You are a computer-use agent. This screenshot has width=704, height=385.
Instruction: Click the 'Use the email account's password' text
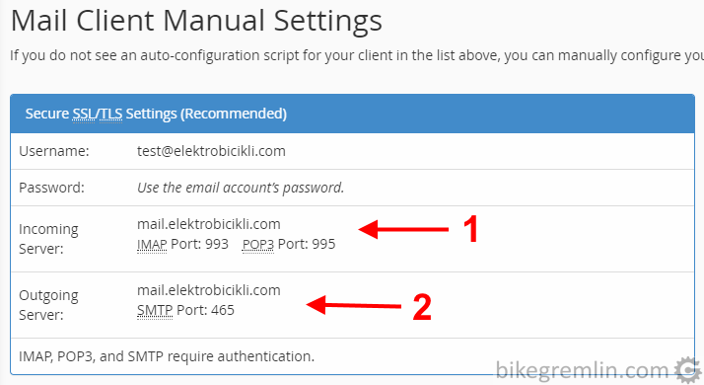[241, 188]
